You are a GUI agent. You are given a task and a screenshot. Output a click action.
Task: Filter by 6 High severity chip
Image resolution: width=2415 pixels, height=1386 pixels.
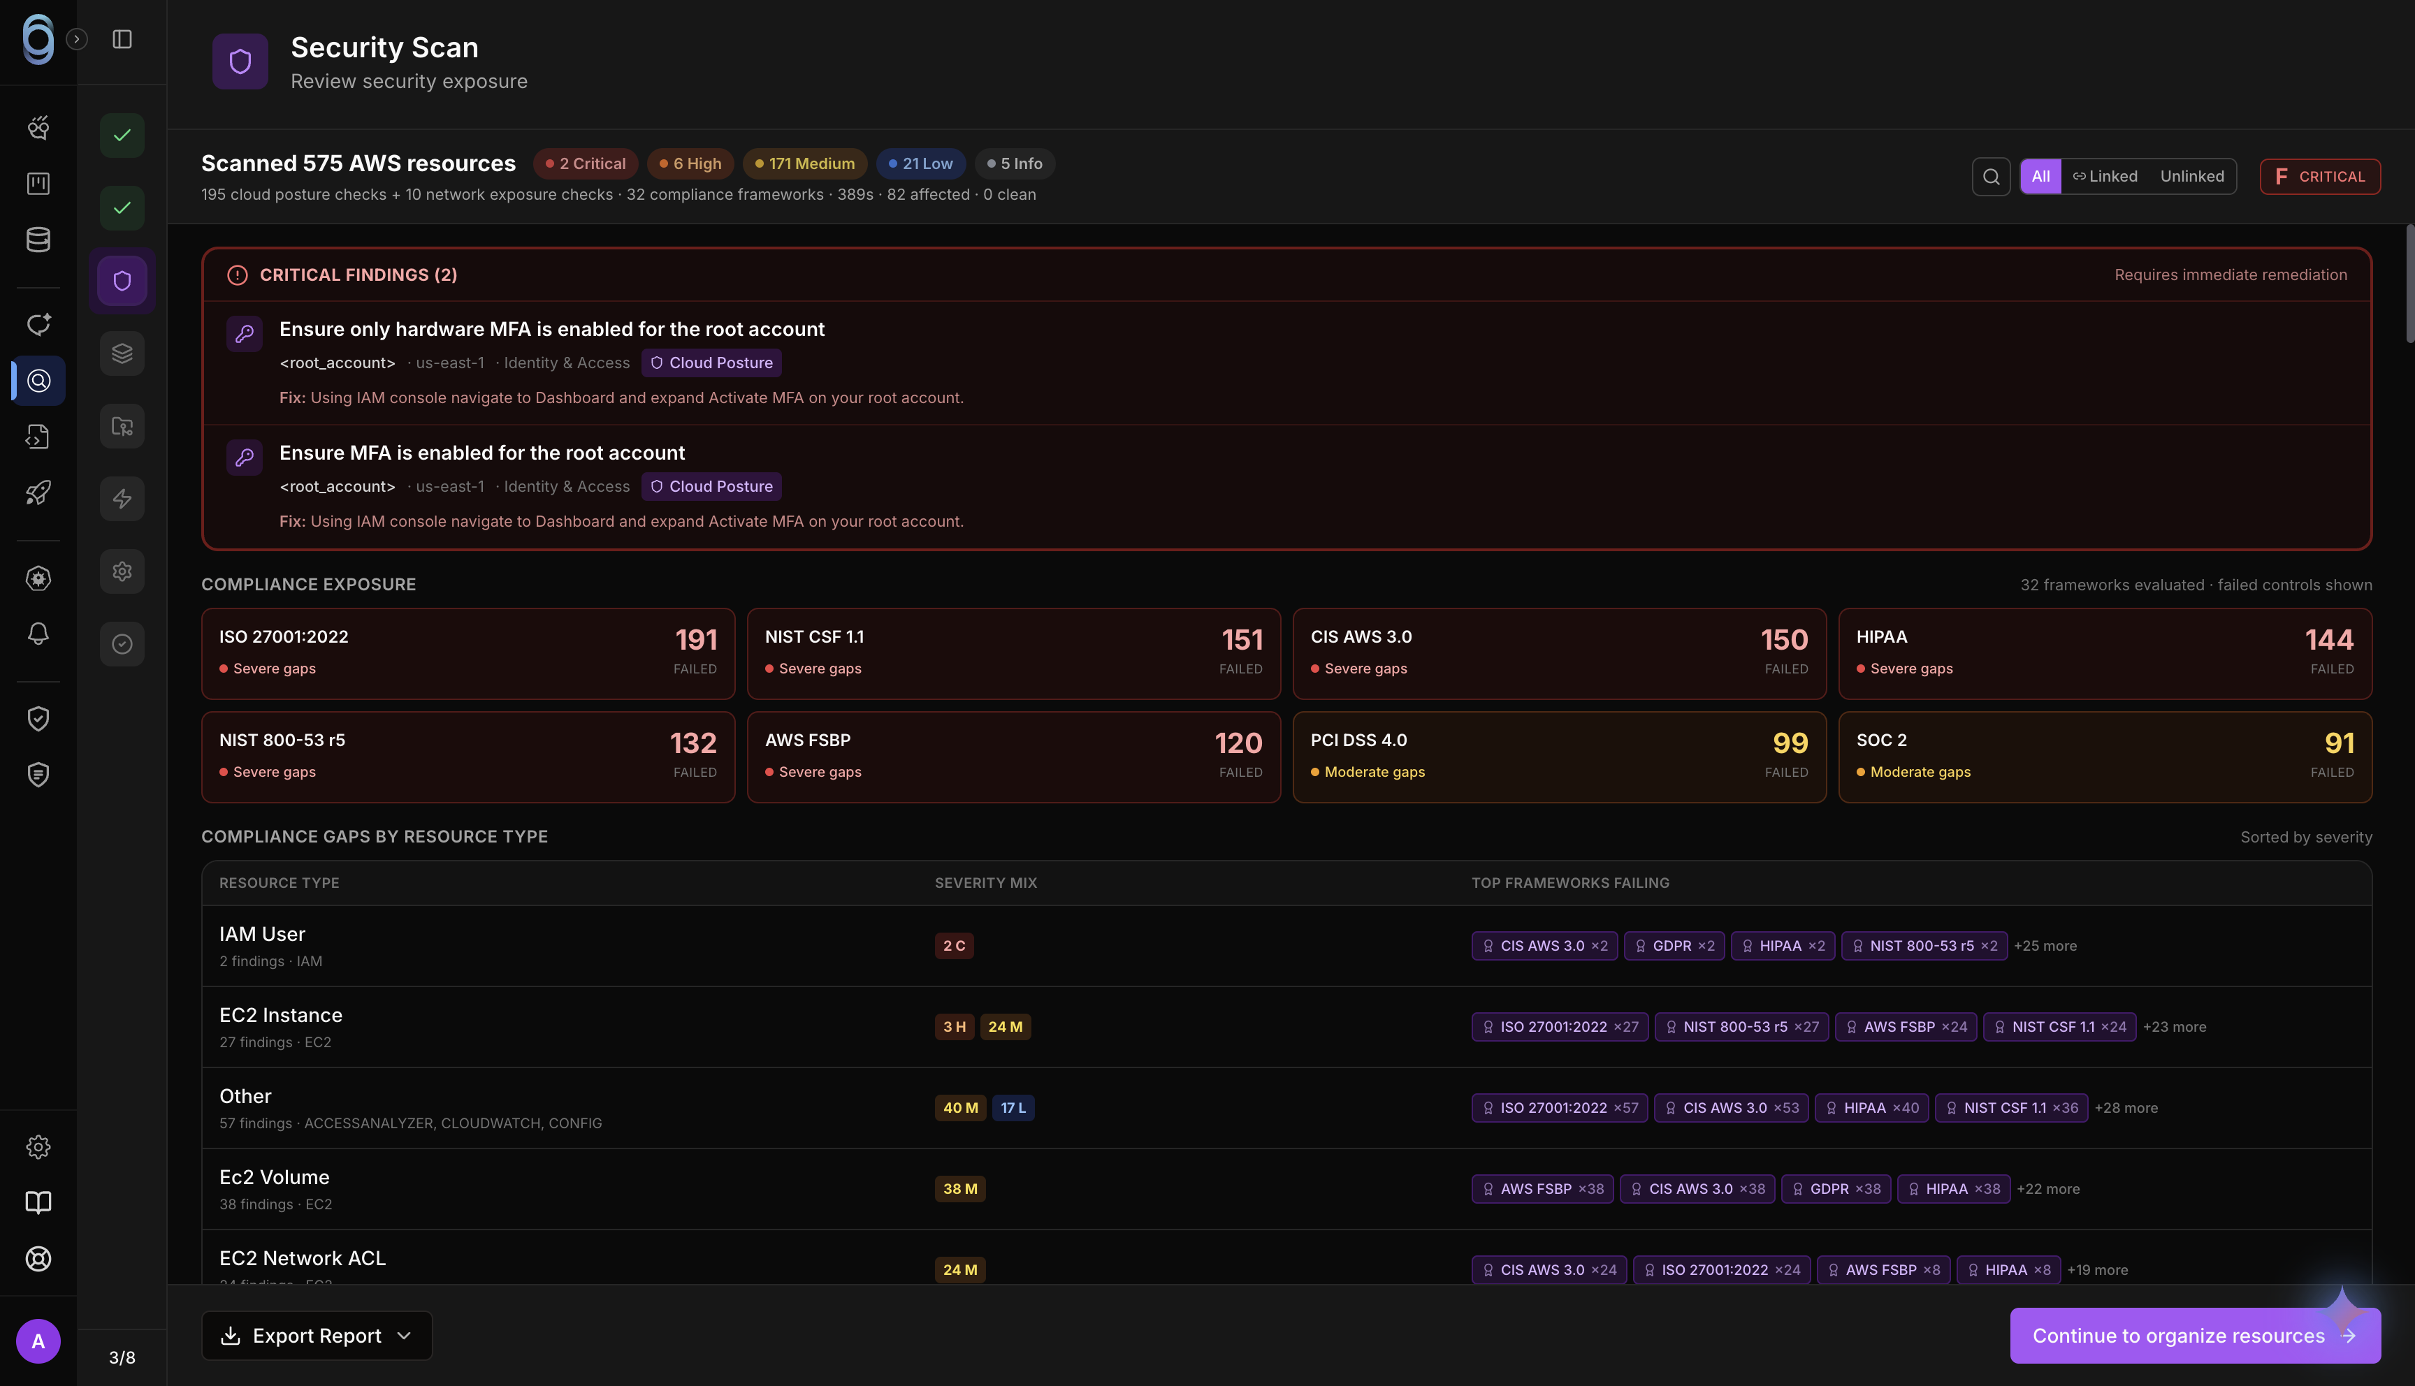tap(691, 163)
